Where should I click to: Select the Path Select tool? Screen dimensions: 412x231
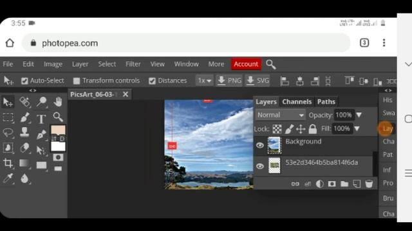pyautogui.click(x=41, y=150)
